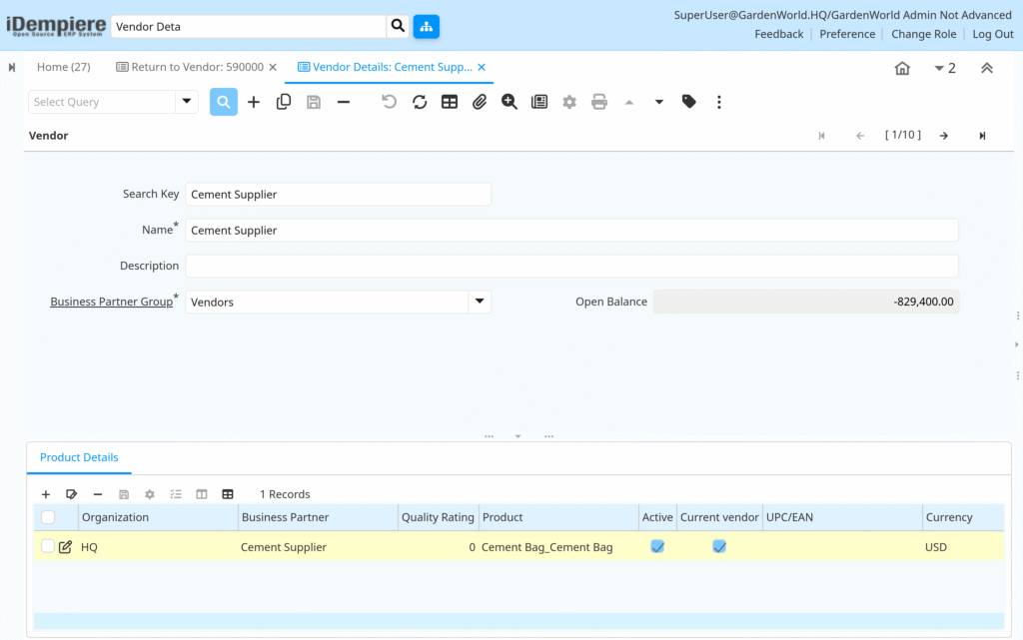The width and height of the screenshot is (1023, 640).
Task: Tick the HQ row selection checkbox
Action: pos(48,546)
